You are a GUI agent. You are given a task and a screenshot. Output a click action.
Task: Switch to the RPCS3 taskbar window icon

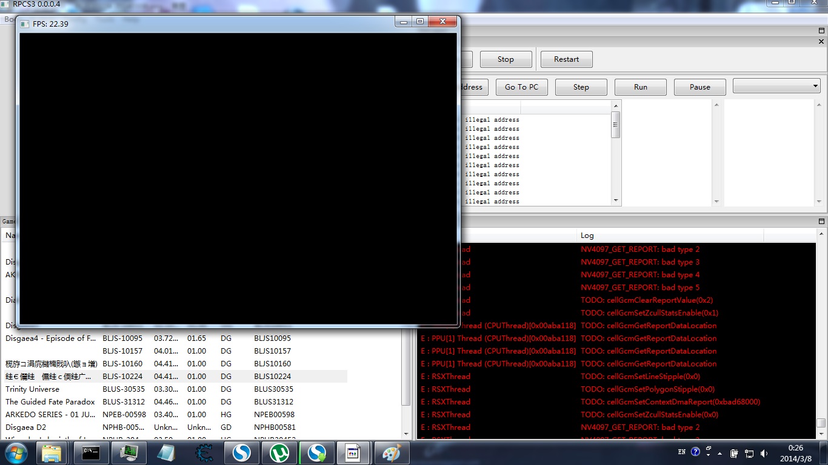coord(354,452)
